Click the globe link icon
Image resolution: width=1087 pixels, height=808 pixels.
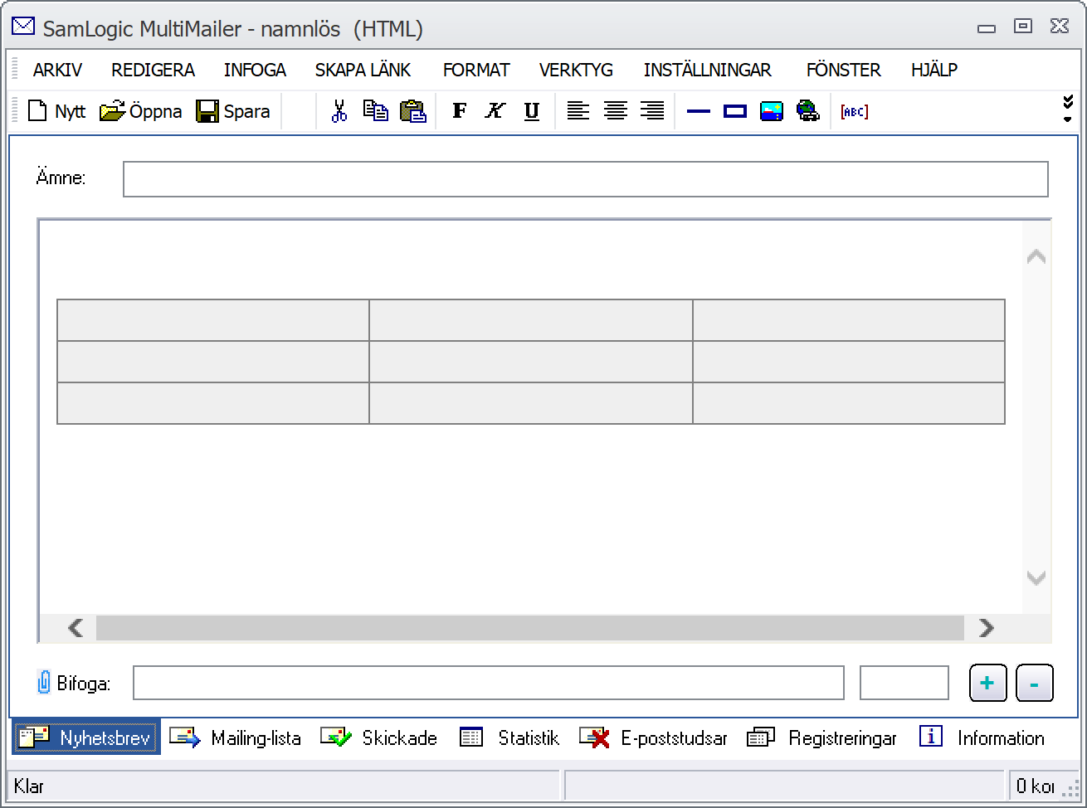[808, 111]
